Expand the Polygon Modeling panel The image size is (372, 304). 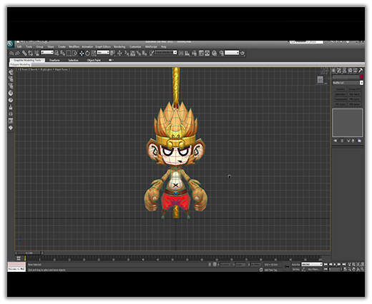pos(20,65)
